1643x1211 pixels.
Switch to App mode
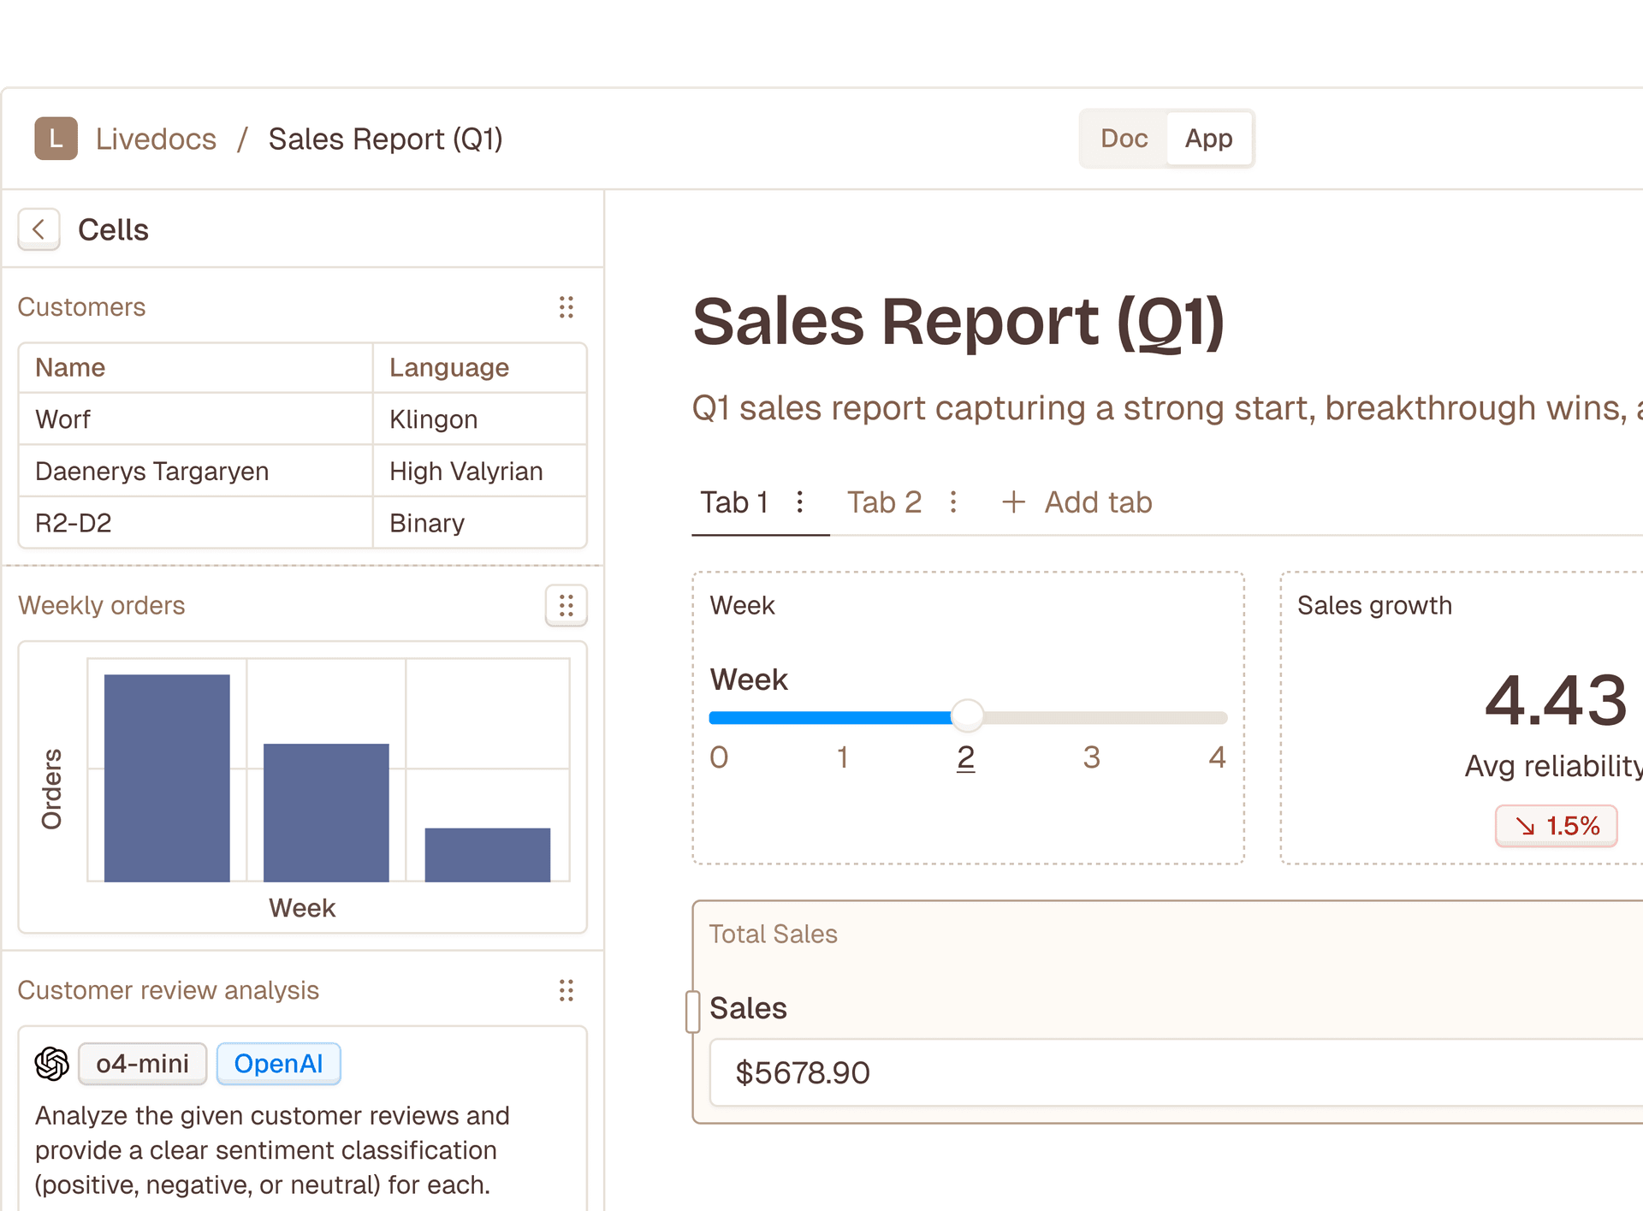[x=1208, y=139]
